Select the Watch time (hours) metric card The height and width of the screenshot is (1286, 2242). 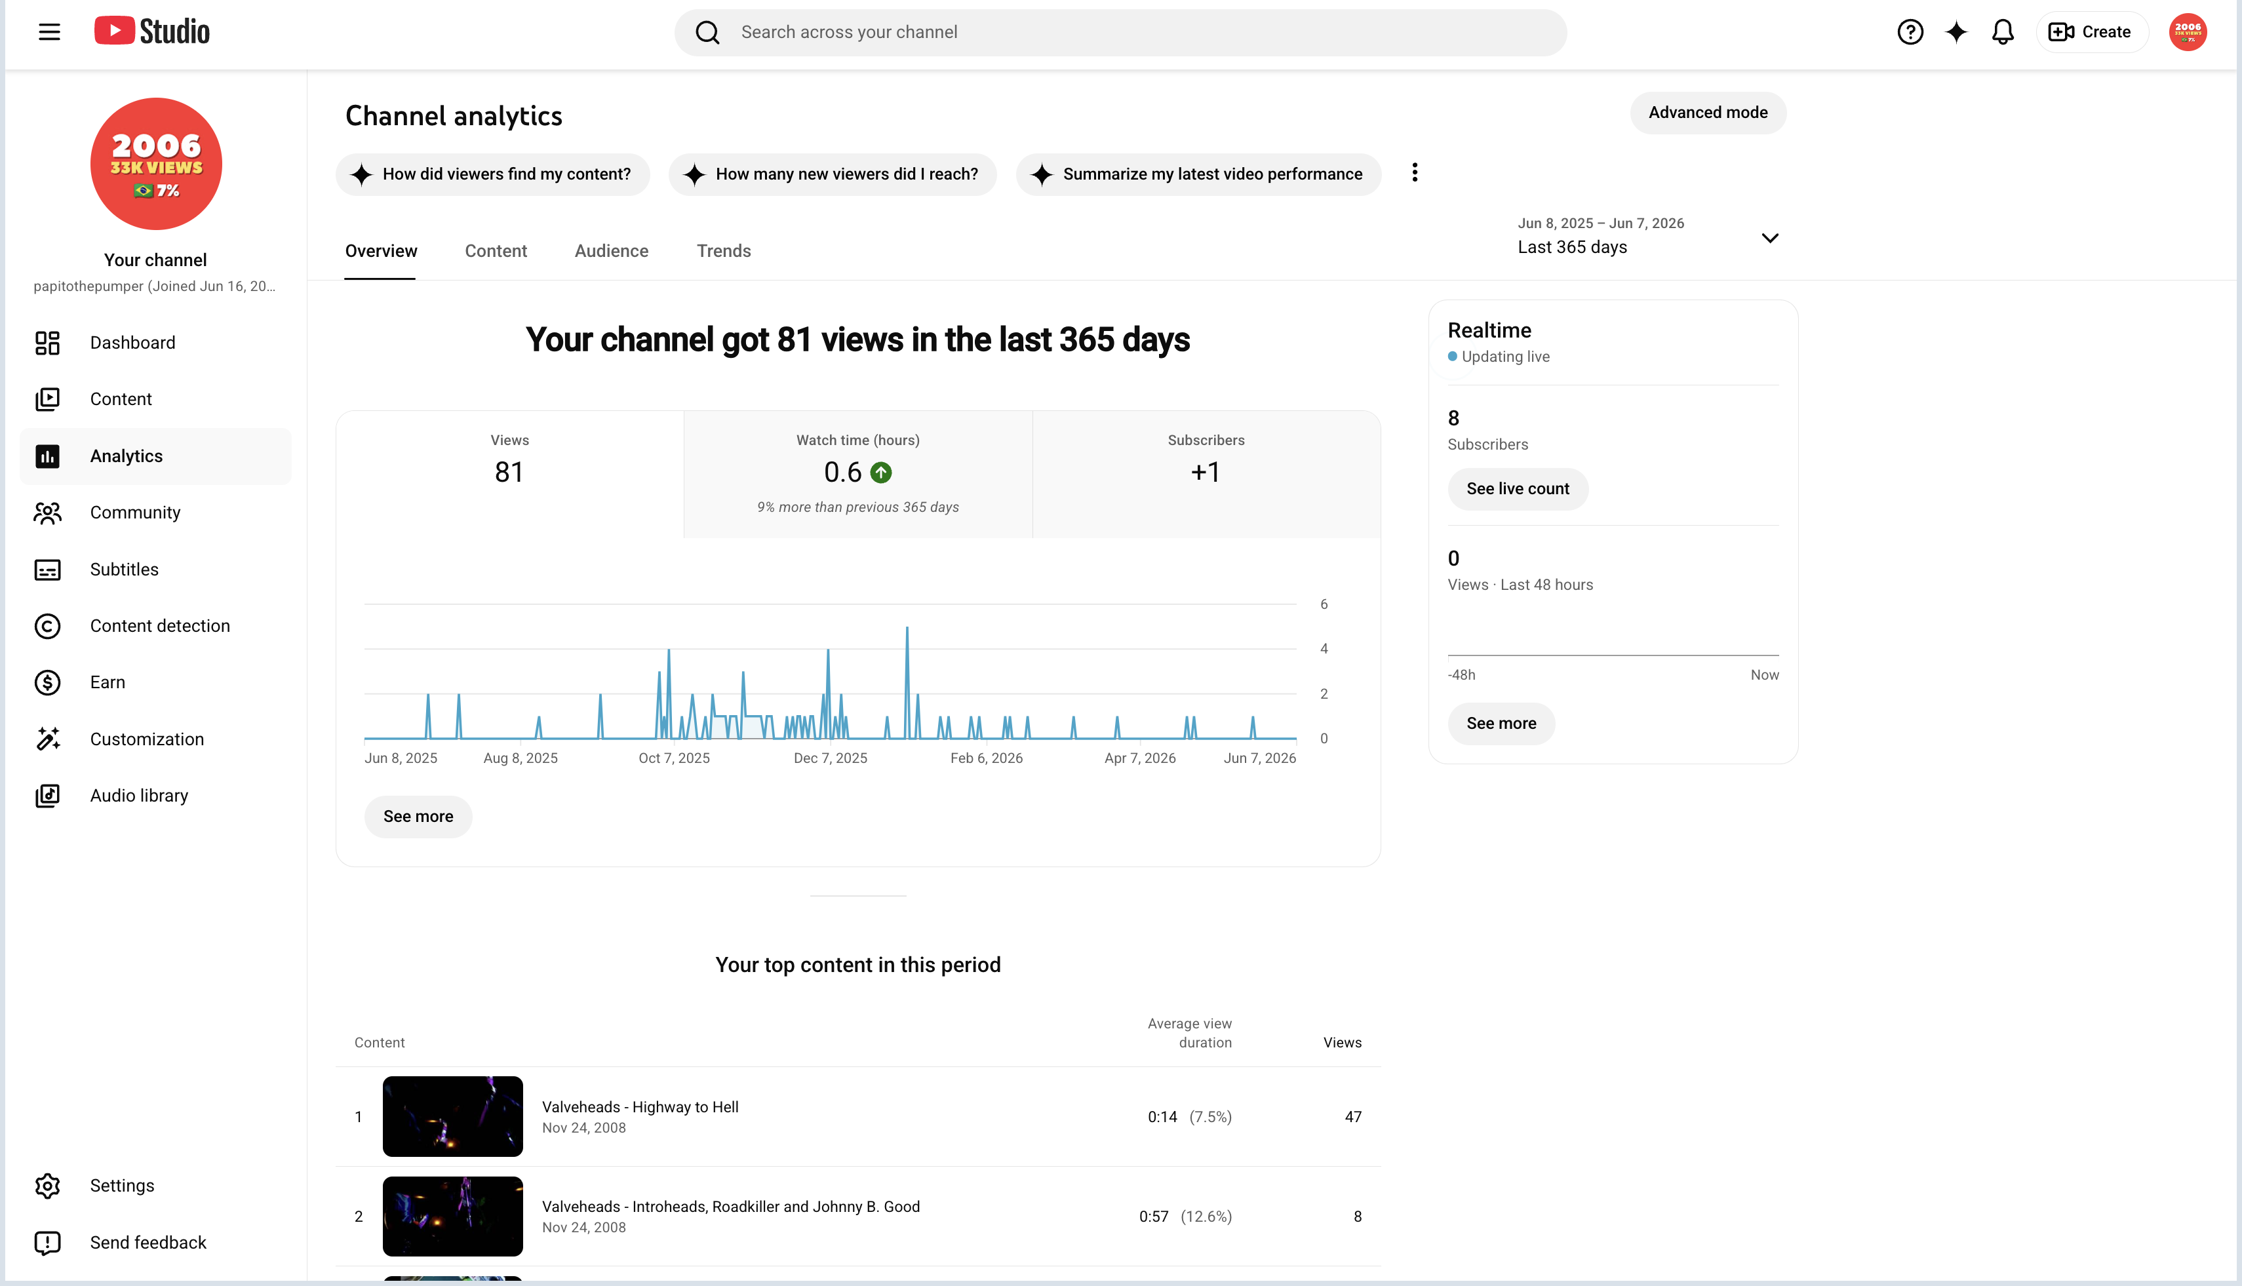pos(857,475)
